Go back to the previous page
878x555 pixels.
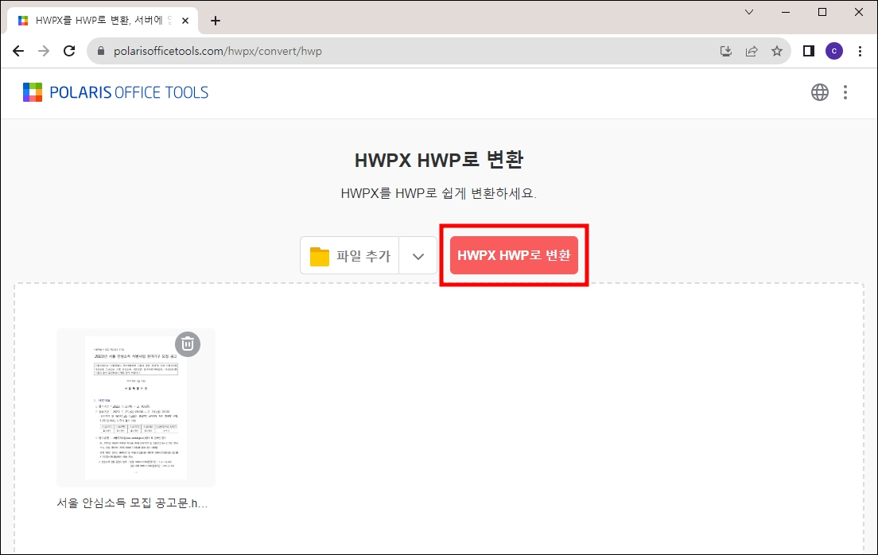tap(18, 51)
